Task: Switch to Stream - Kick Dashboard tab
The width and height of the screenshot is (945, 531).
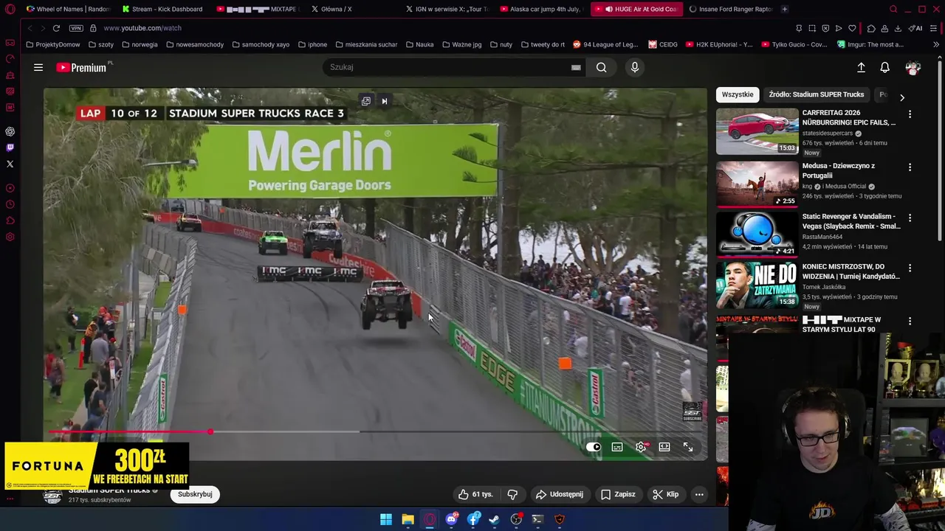Action: [x=162, y=9]
